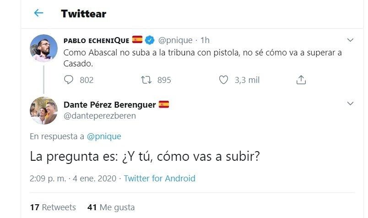Open the share icon on Echenique's tweet
This screenshot has height=218, width=368.
[x=301, y=80]
